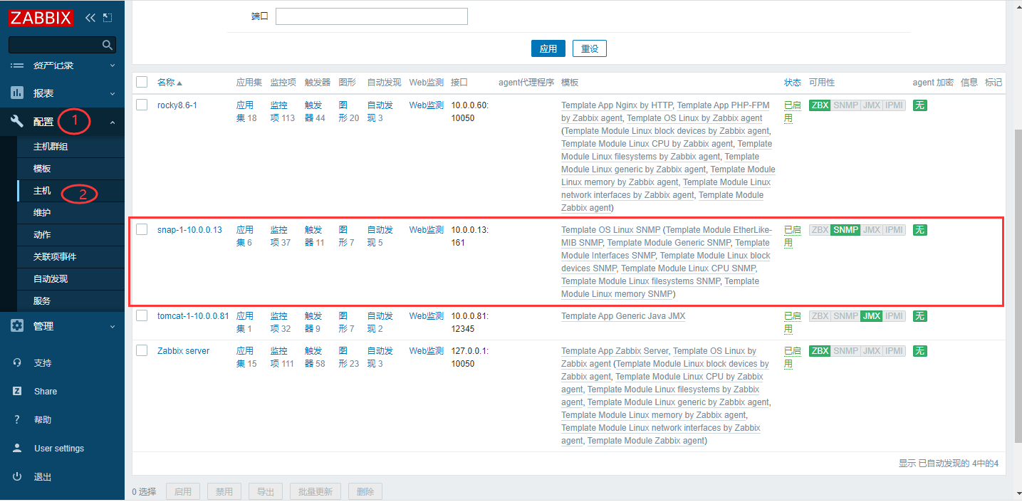Check the tomcat-1-10.0.0.81 host checkbox
Image resolution: width=1022 pixels, height=502 pixels.
point(142,315)
